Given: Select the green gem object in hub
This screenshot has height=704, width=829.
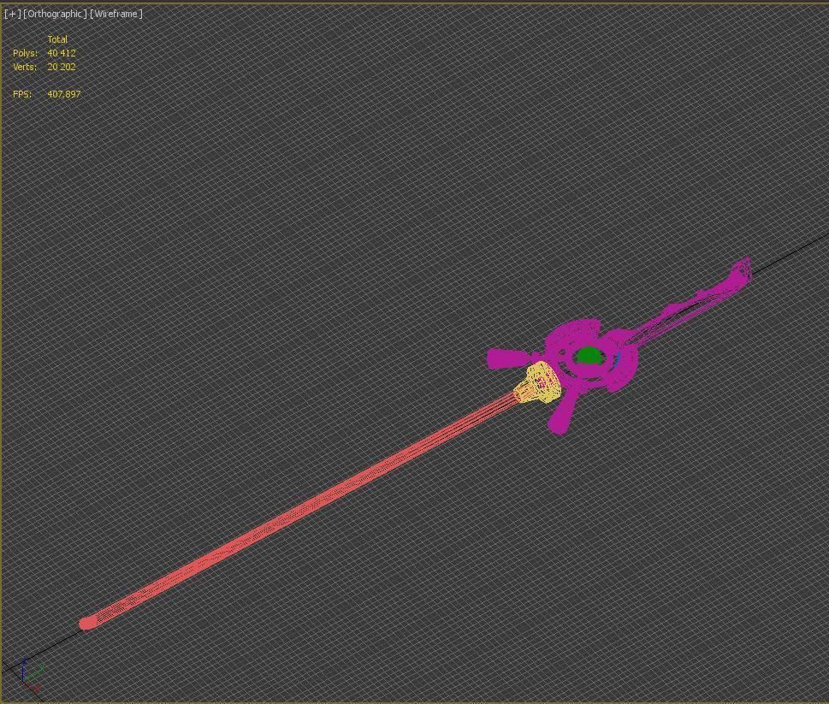Looking at the screenshot, I should (x=589, y=355).
